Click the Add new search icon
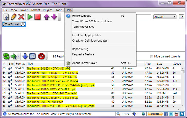 [x=6, y=17]
